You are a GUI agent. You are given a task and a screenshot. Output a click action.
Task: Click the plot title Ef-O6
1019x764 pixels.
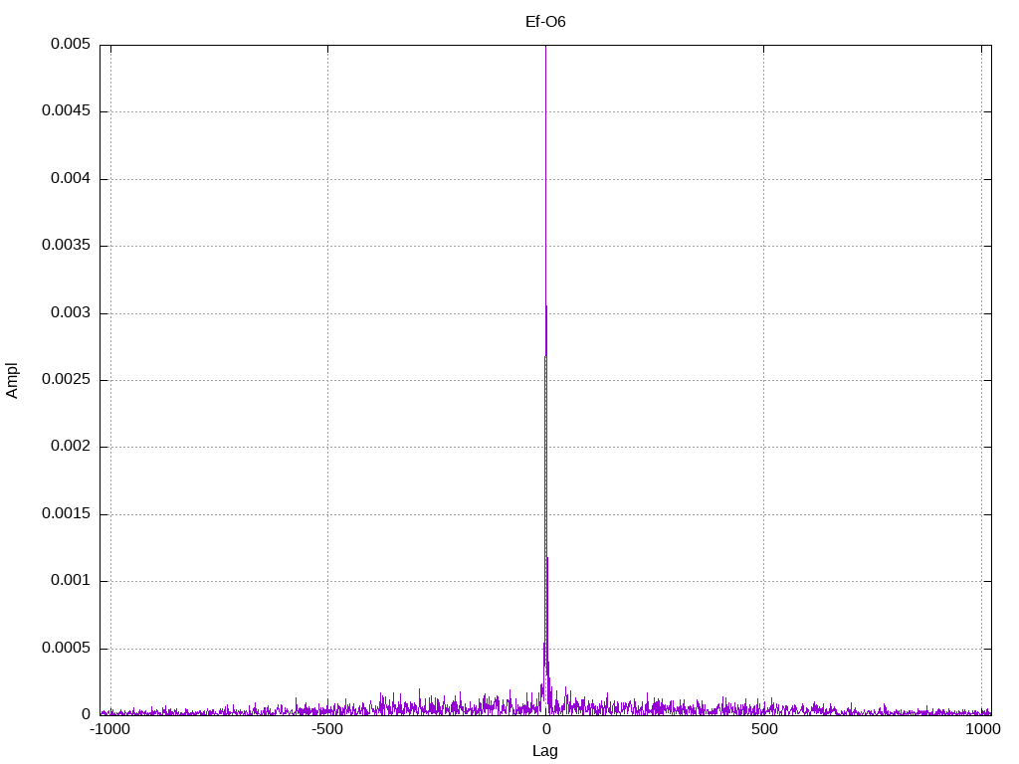pyautogui.click(x=545, y=22)
